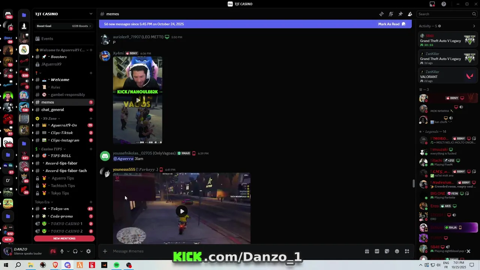The image size is (480, 270).
Task: Click the plus attach button in message bar
Action: coord(105,251)
